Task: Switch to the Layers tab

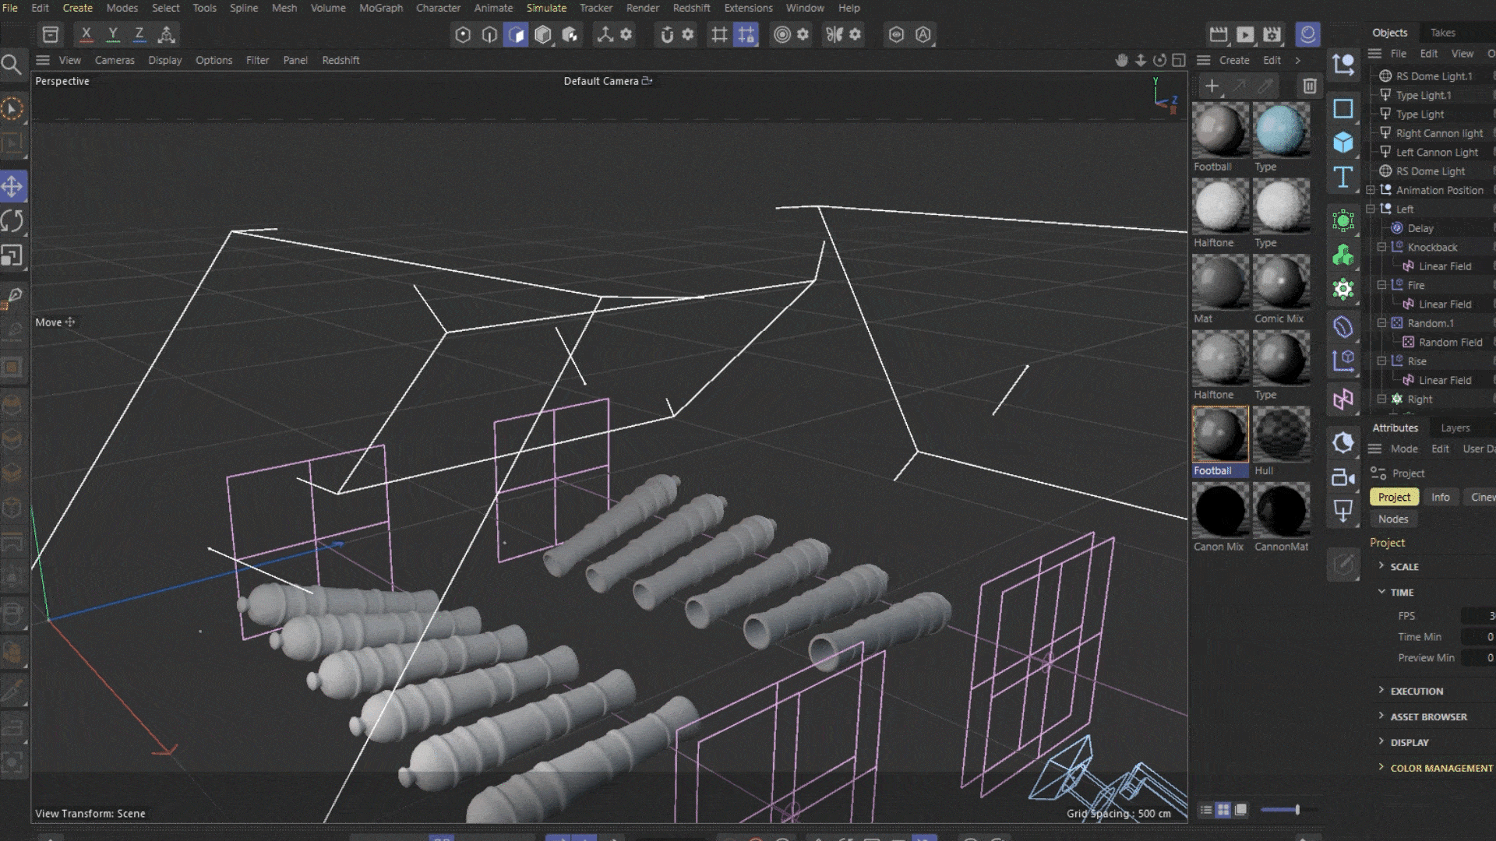Action: point(1455,428)
